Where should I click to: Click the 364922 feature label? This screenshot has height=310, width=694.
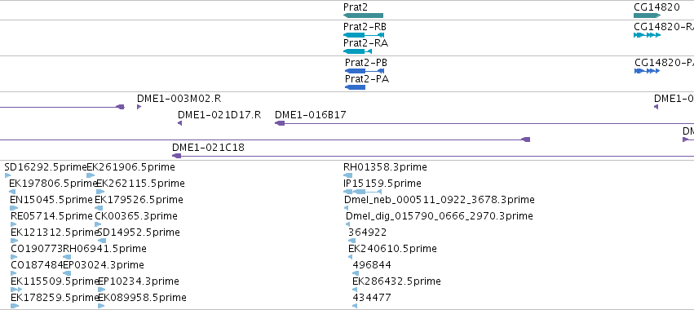point(367,232)
